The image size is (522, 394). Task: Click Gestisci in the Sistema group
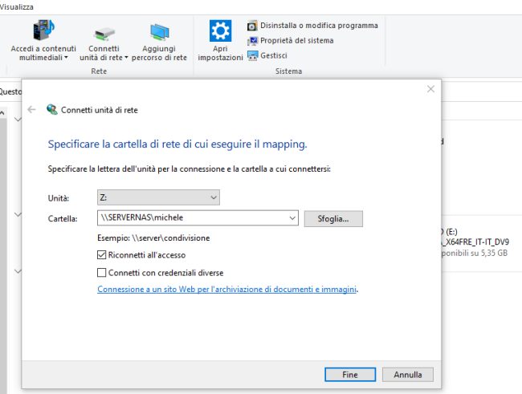267,55
